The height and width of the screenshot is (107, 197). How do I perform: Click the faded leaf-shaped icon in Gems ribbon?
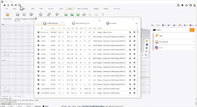coord(103,15)
